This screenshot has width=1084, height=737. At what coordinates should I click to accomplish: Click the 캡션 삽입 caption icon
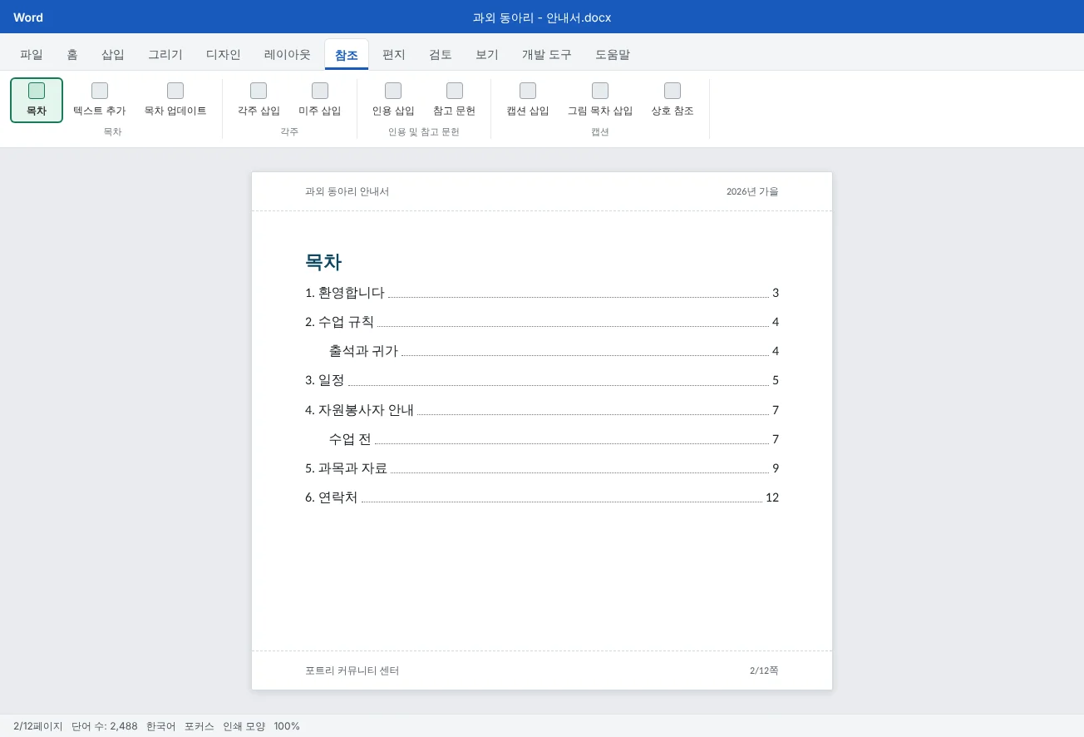(528, 91)
